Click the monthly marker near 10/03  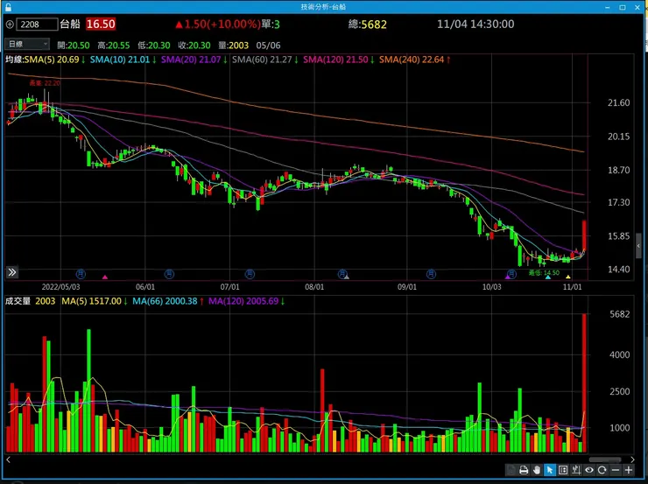point(511,274)
